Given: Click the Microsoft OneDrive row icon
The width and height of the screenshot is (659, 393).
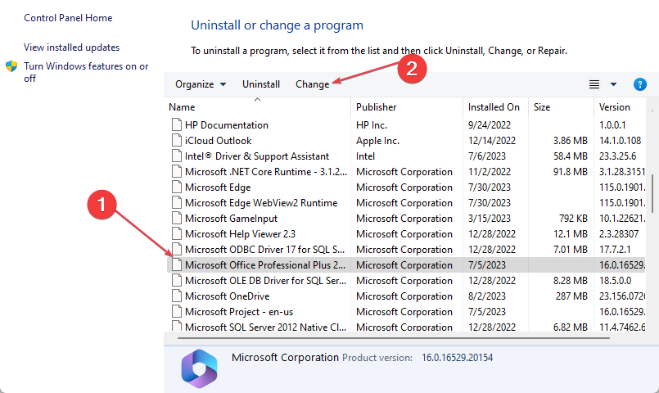Looking at the screenshot, I should (x=177, y=296).
